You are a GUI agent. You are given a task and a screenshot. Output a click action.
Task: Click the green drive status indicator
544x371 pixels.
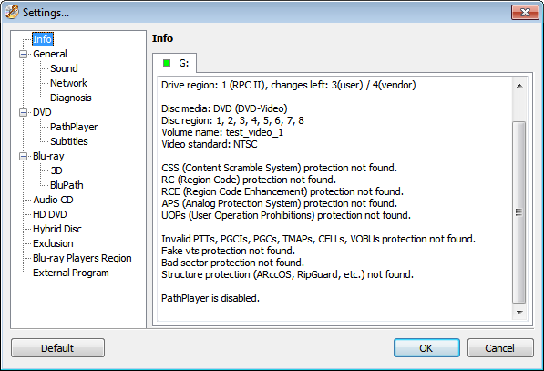(167, 63)
